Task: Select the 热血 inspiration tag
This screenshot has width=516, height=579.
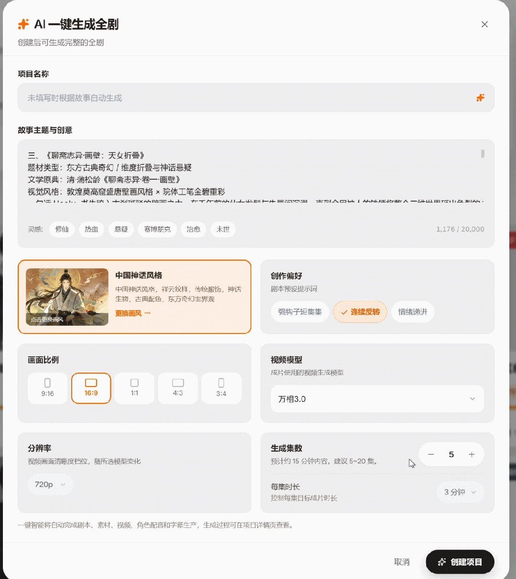Action: [92, 229]
